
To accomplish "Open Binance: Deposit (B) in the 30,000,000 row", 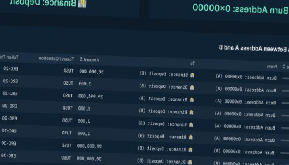I will [x=163, y=74].
